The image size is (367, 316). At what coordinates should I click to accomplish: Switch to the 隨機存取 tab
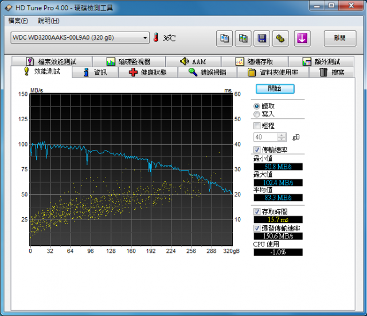coord(255,61)
